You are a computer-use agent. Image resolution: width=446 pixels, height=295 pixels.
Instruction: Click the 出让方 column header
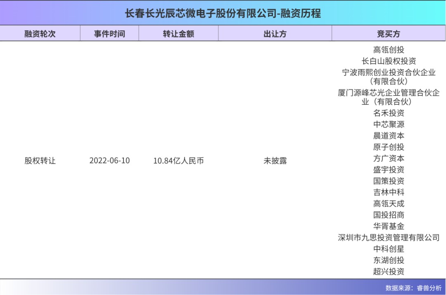275,34
